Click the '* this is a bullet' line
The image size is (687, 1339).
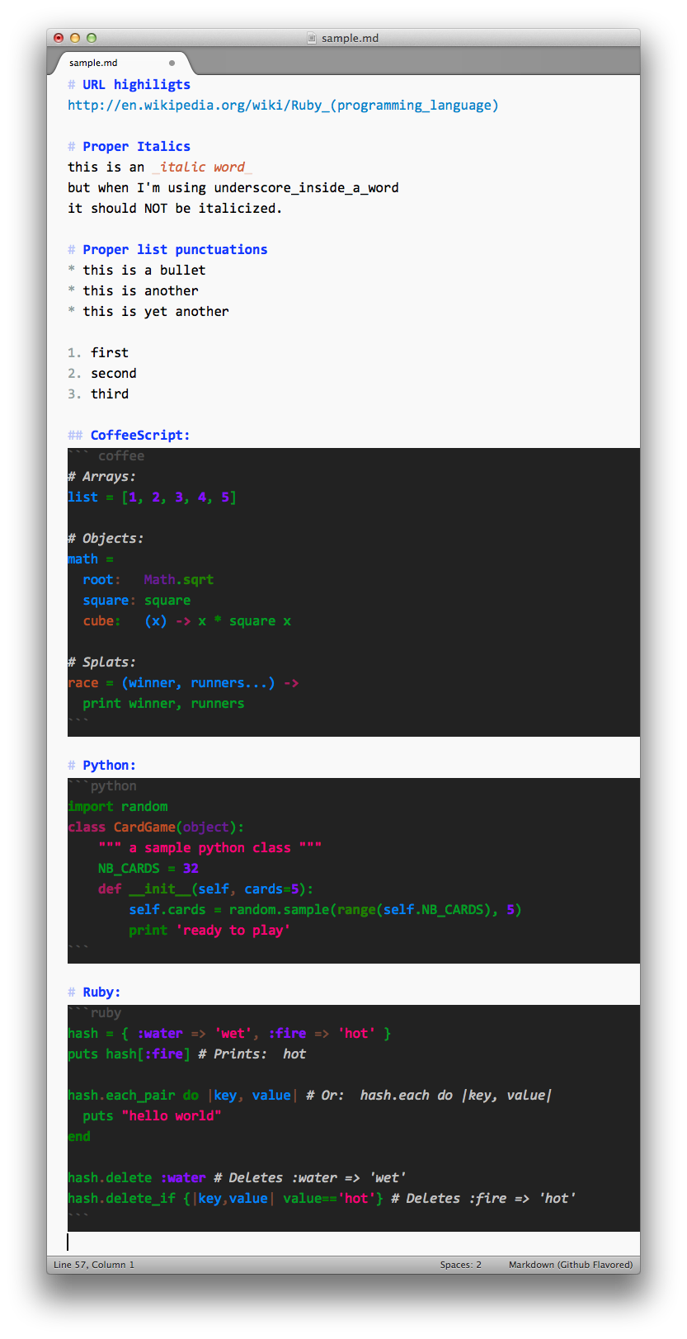pos(137,271)
